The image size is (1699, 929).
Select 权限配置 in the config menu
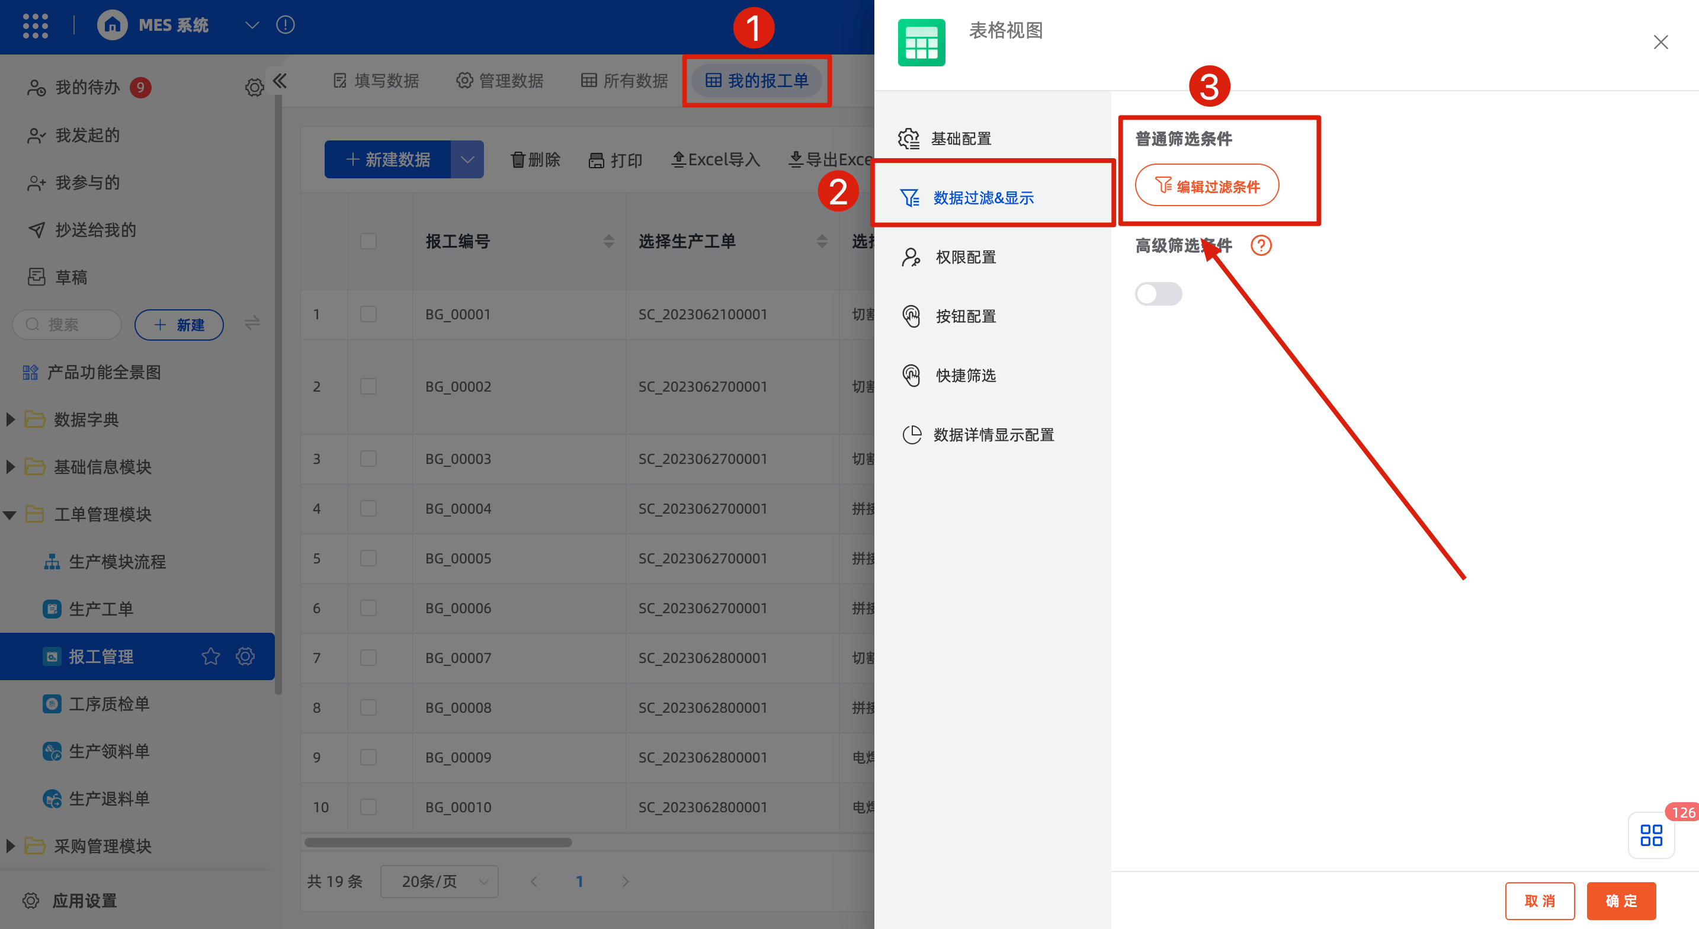[x=965, y=257]
